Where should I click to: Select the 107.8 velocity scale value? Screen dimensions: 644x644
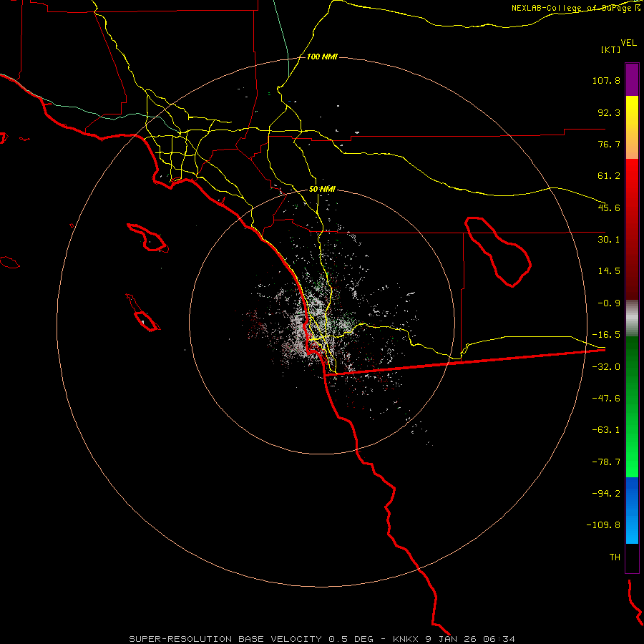pos(606,80)
